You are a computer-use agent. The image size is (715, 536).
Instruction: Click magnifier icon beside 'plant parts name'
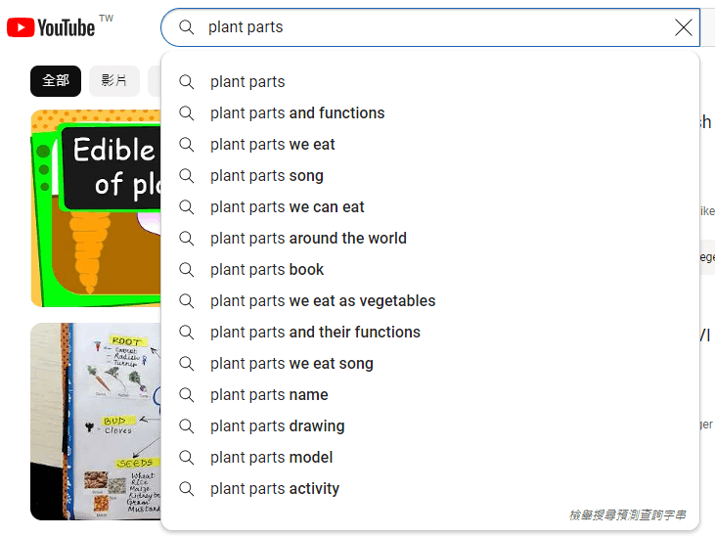point(187,395)
